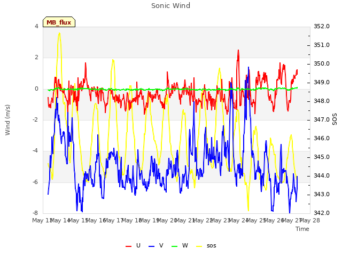
Task: Click the MB_flux annotation label
Action: coord(59,22)
